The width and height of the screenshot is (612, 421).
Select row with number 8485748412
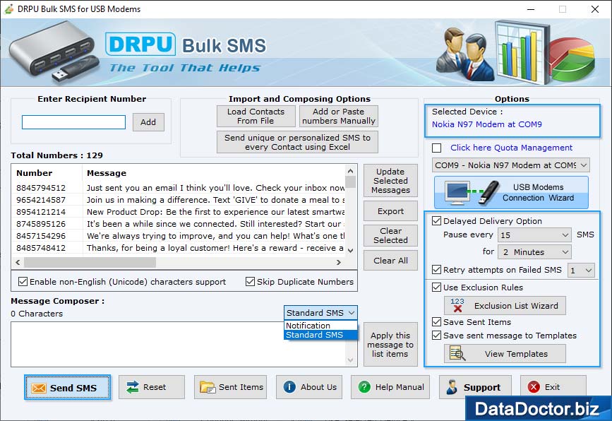(179, 248)
